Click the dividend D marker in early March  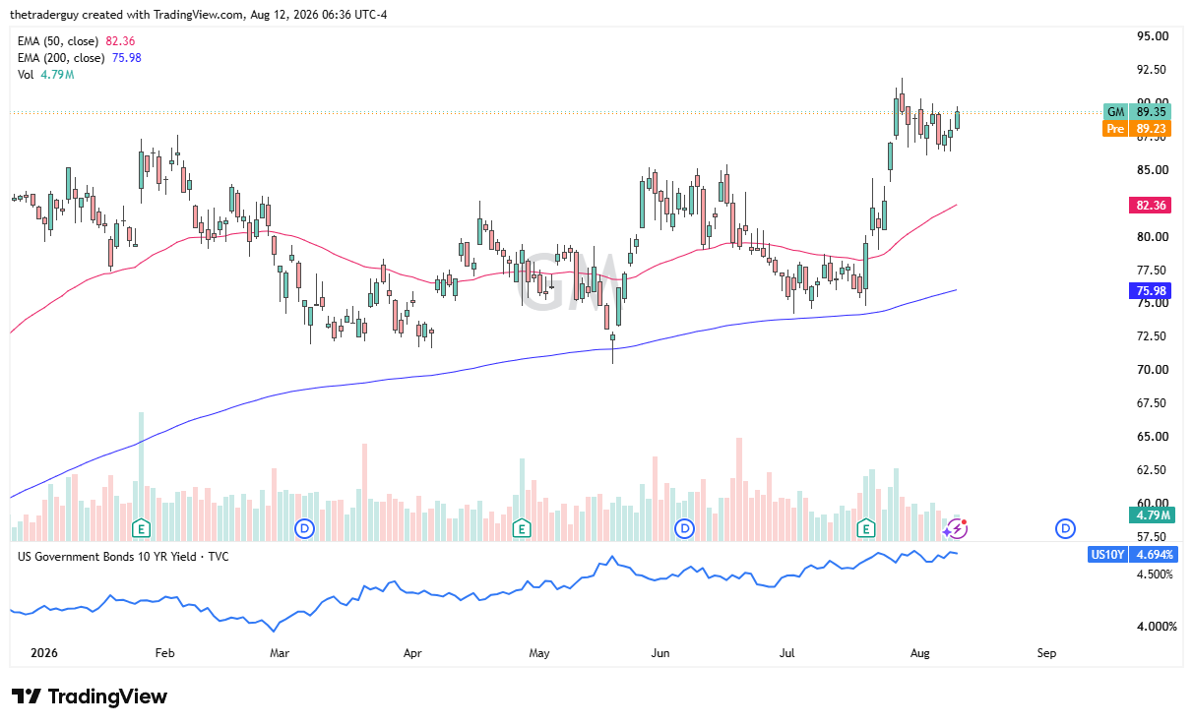[305, 529]
